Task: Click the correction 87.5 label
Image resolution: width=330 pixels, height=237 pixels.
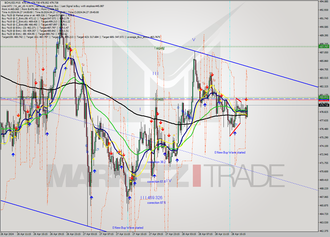Action: pos(156,203)
